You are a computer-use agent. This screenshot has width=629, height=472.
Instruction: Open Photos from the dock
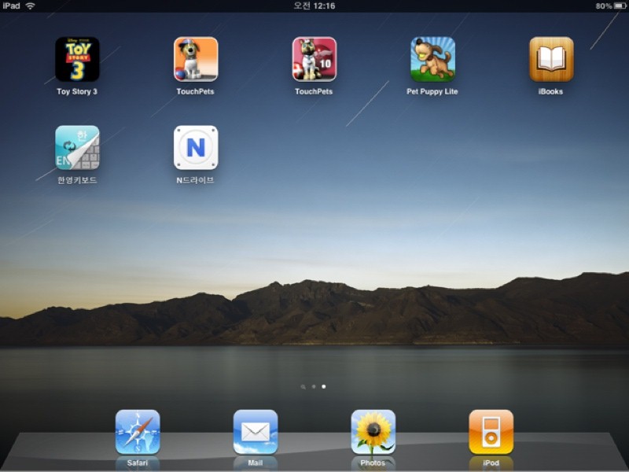[373, 432]
